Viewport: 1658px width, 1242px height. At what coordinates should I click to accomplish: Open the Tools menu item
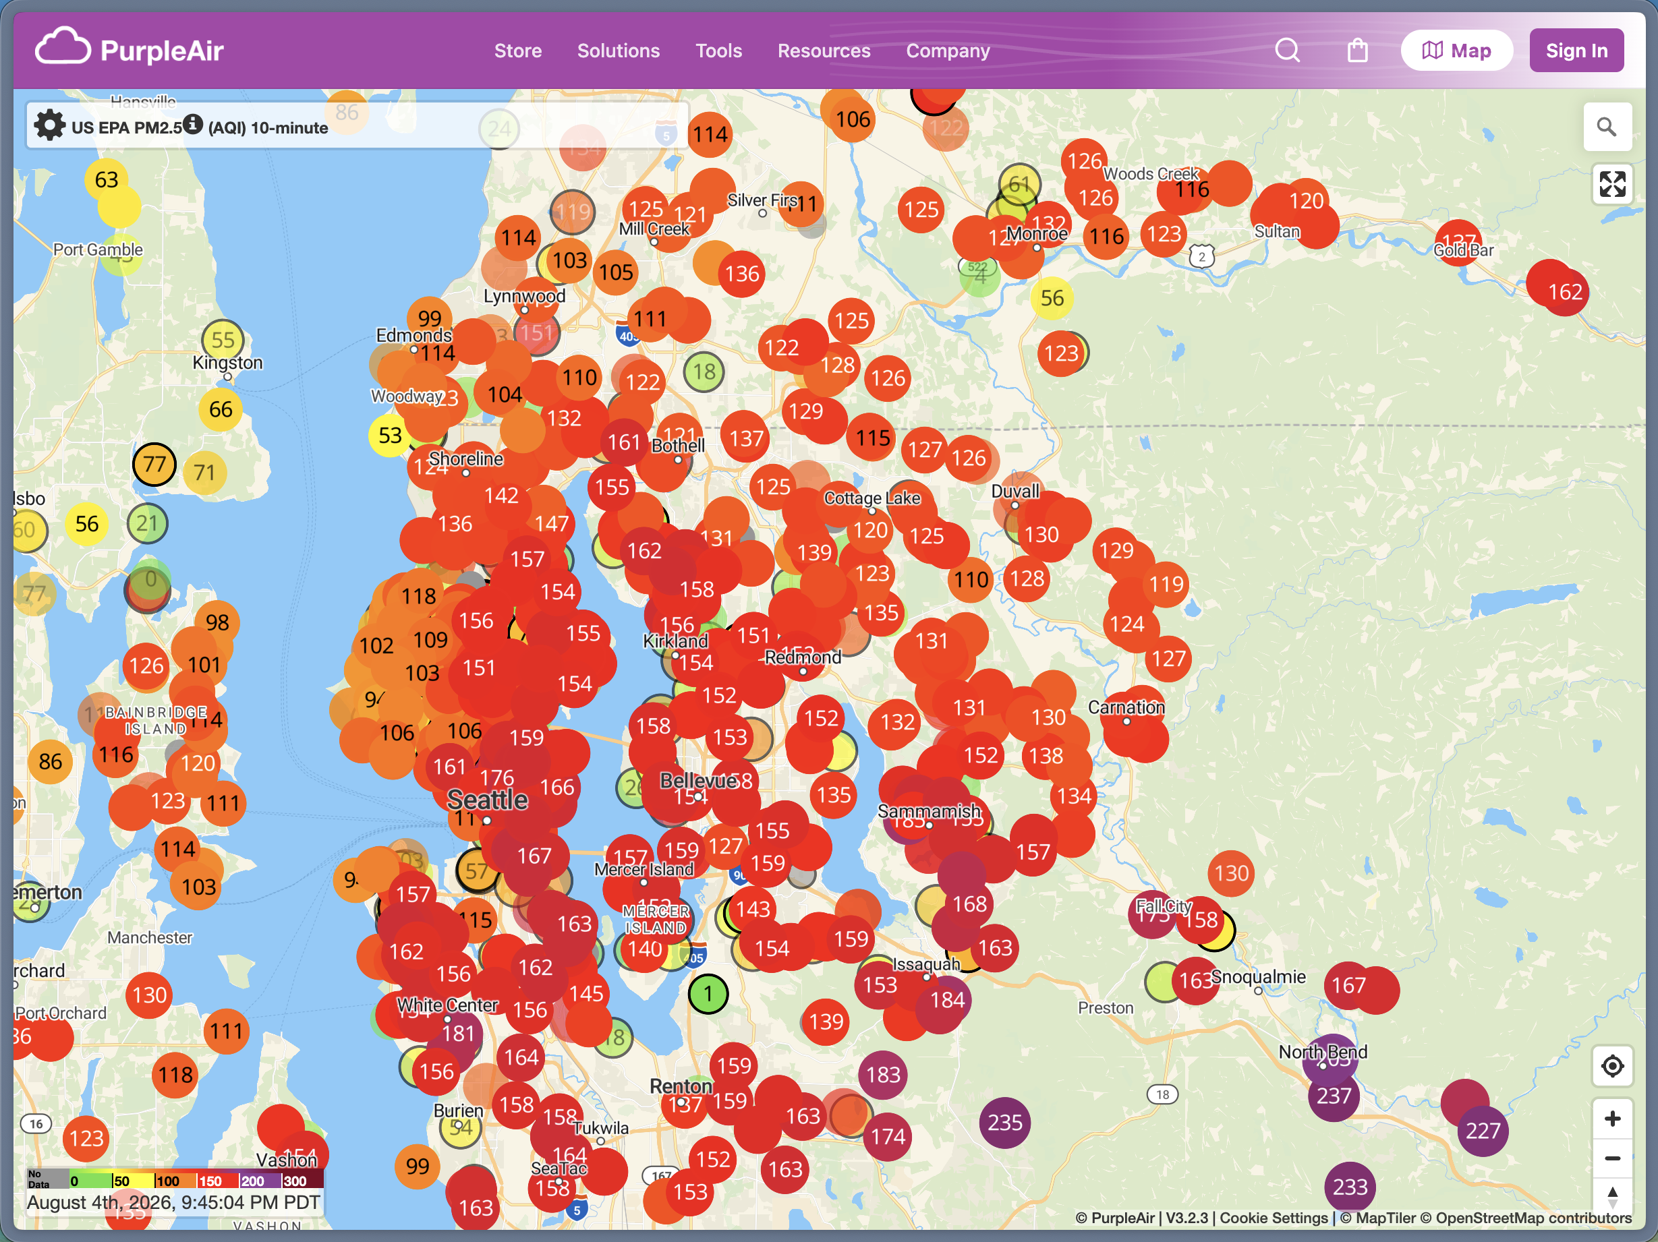[x=718, y=51]
